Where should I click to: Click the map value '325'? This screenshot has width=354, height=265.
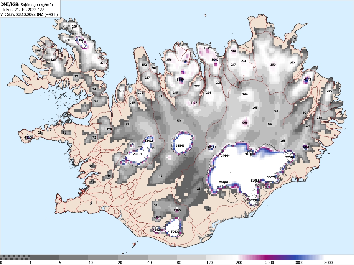click(53, 60)
